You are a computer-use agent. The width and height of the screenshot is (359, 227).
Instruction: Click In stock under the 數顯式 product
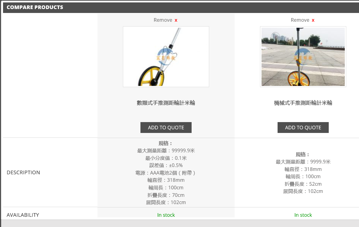(x=166, y=215)
